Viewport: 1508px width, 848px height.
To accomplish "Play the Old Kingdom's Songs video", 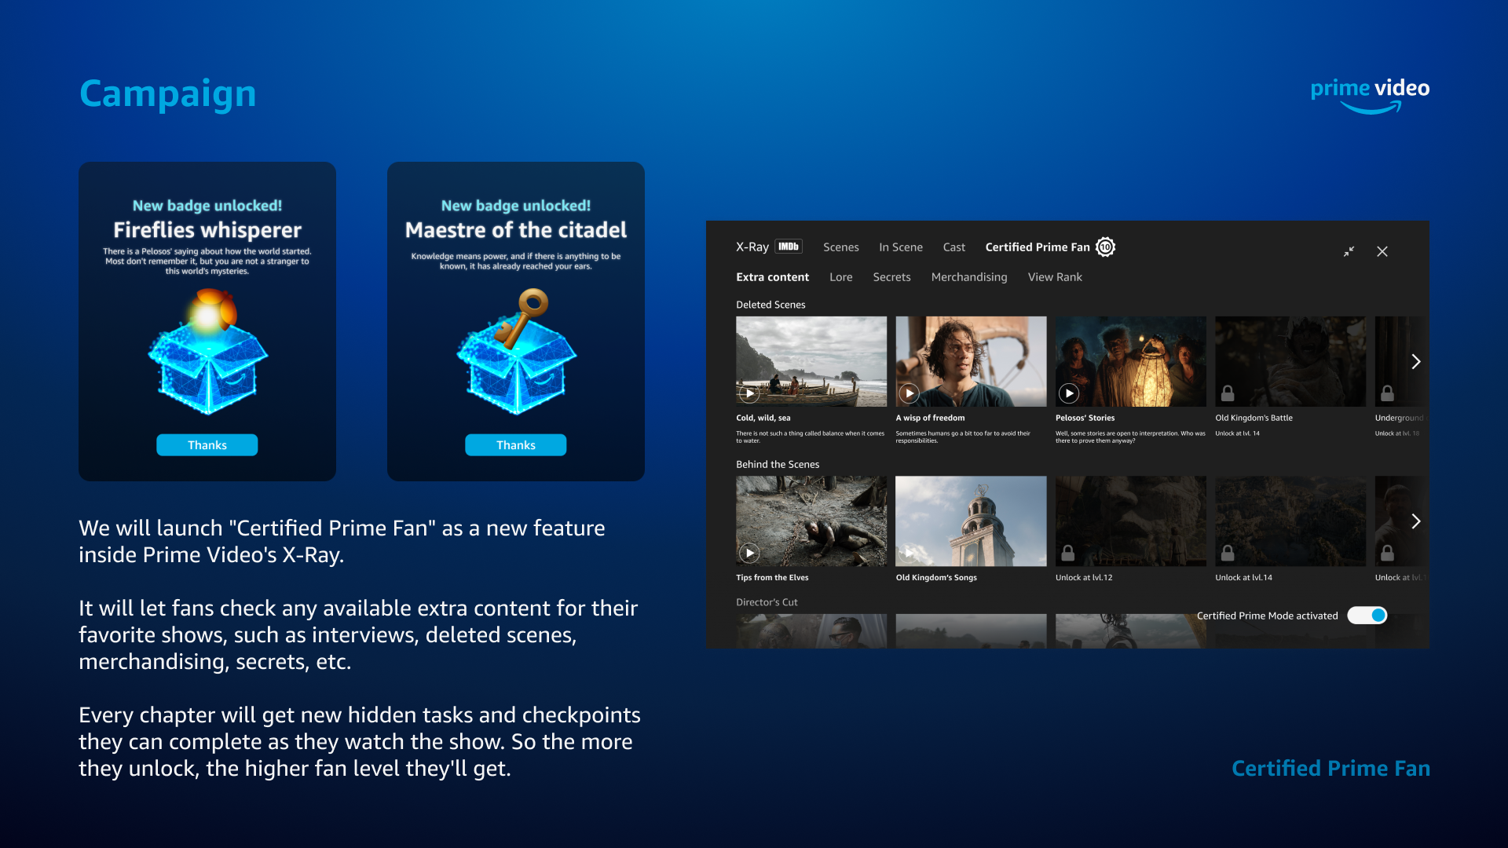I will (x=909, y=553).
